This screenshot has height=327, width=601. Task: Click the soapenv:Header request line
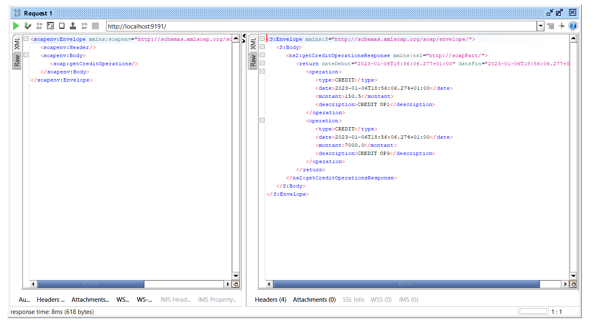(68, 47)
